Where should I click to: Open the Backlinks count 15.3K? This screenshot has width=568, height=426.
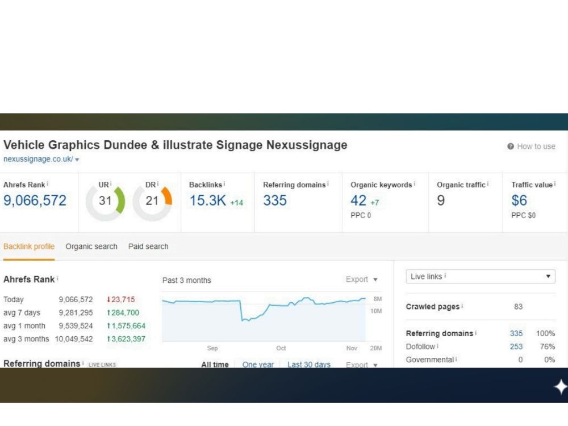pyautogui.click(x=207, y=201)
